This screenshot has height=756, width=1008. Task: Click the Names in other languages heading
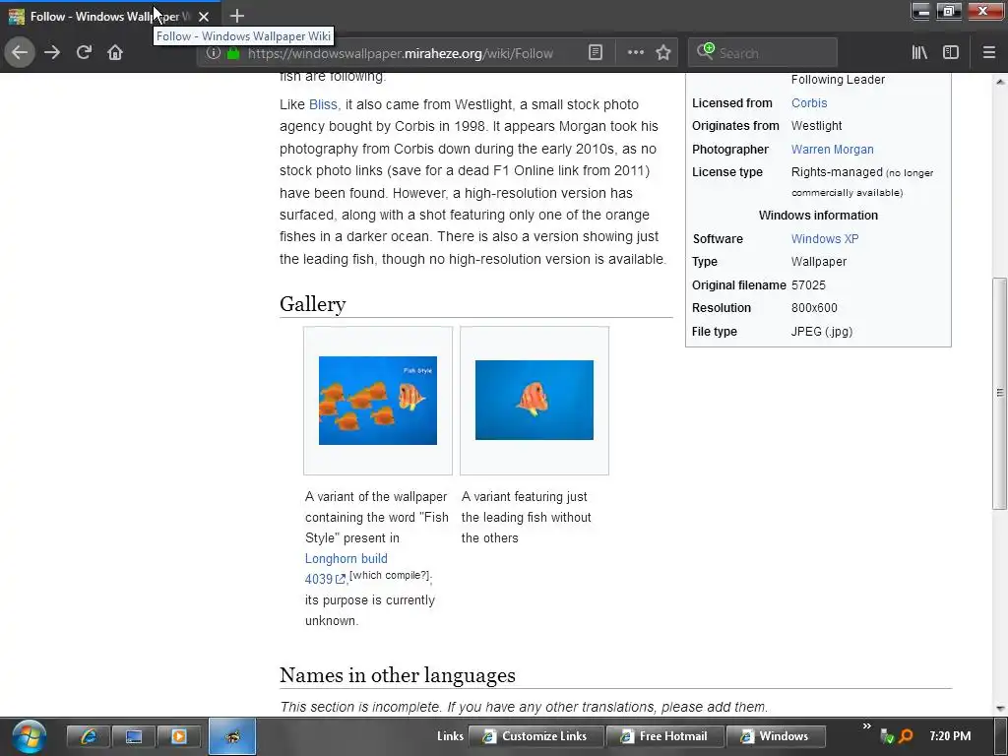tap(398, 675)
